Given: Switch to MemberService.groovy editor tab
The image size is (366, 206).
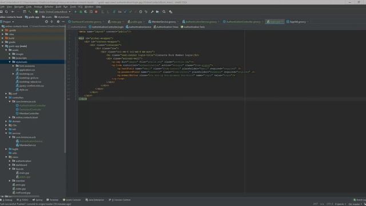Looking at the screenshot, I should tap(164, 22).
